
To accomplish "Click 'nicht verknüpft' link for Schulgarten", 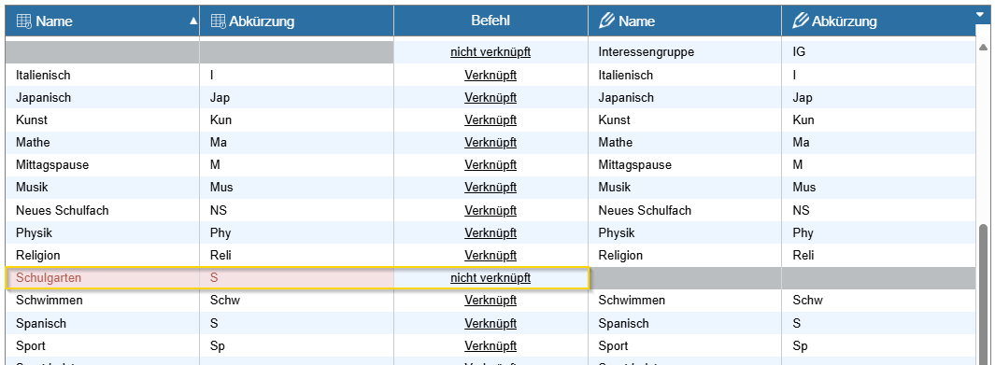I will coord(490,277).
